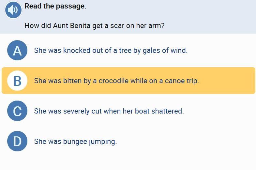Click the word 'scar' in the question
Viewport: 256px width, 170px height.
(x=117, y=25)
